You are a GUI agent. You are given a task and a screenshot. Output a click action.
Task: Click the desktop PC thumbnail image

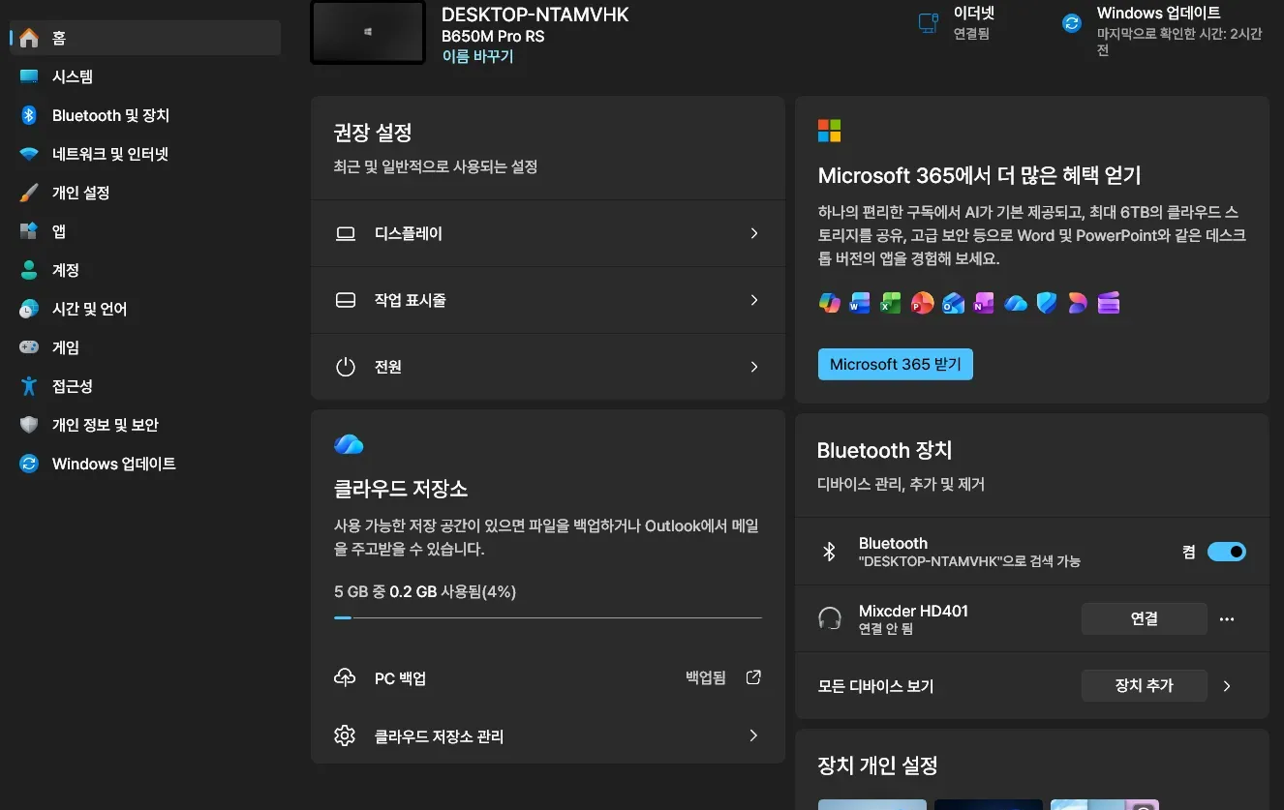click(x=368, y=32)
